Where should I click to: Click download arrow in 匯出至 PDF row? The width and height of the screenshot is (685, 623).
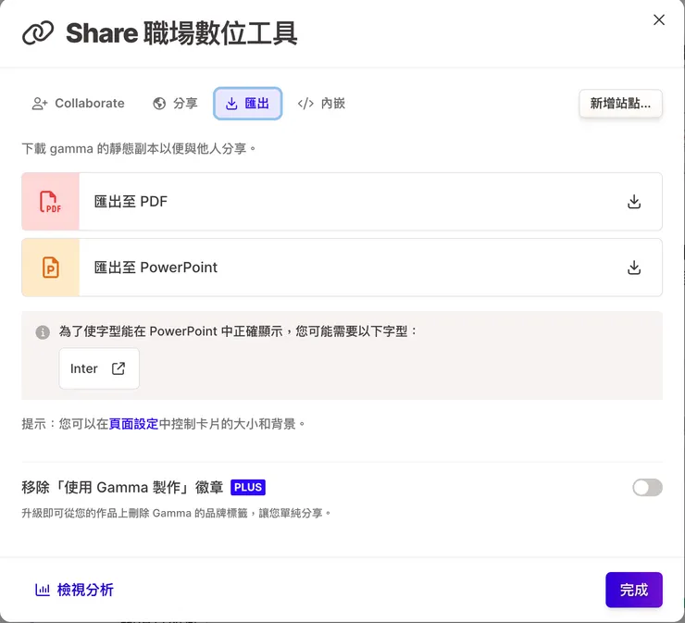tap(634, 202)
